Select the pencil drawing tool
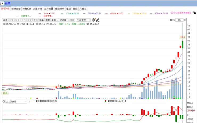This screenshot has width=197, height=123. pos(98,20)
